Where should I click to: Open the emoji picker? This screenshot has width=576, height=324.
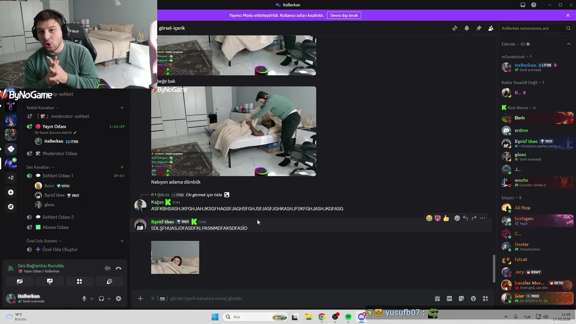click(x=473, y=298)
